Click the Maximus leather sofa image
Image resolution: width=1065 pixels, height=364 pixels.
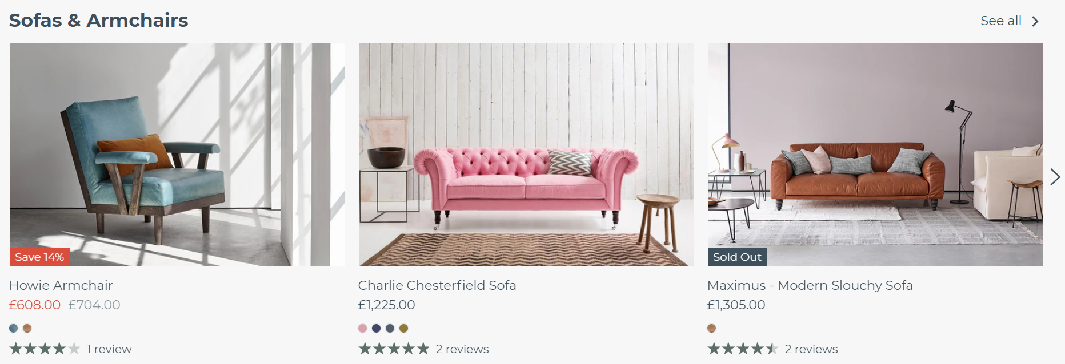coord(875,154)
